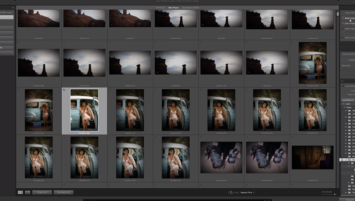Collapse the Daniel folder tree node

click(x=345, y=107)
